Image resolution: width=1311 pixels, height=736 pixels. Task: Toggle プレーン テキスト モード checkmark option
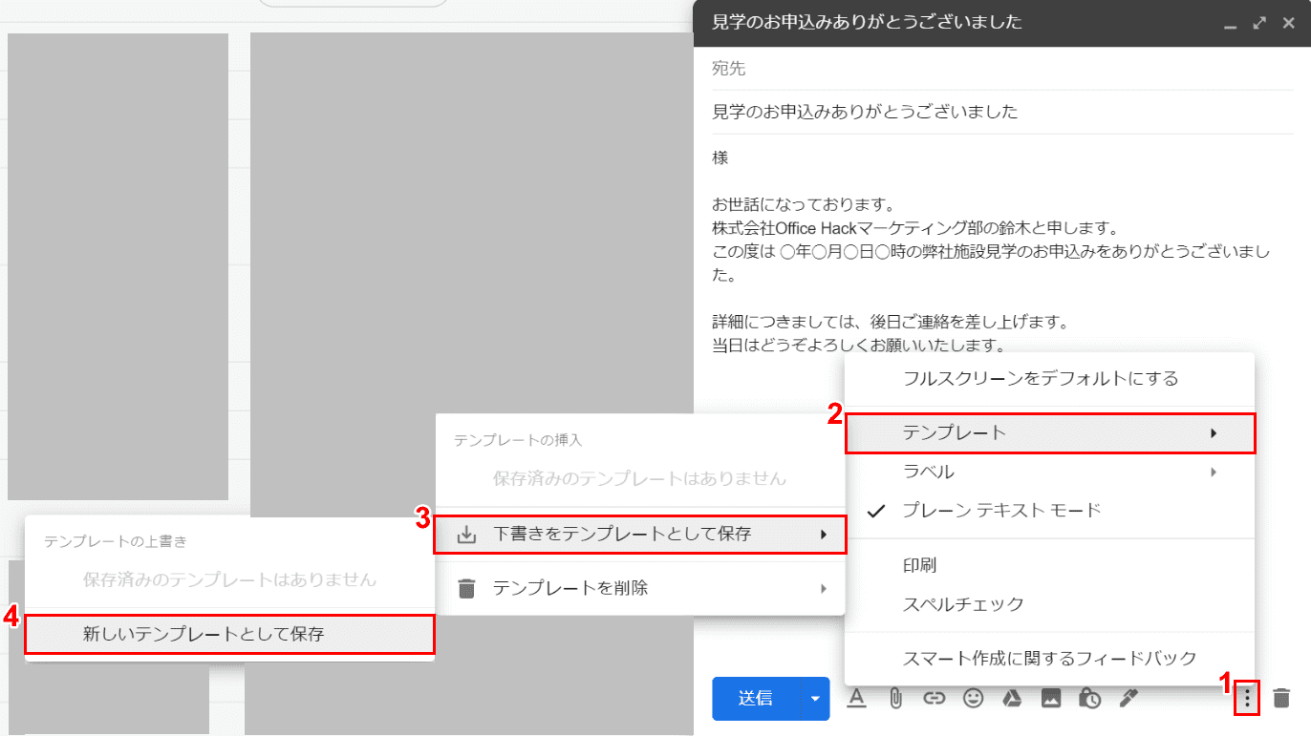1049,511
